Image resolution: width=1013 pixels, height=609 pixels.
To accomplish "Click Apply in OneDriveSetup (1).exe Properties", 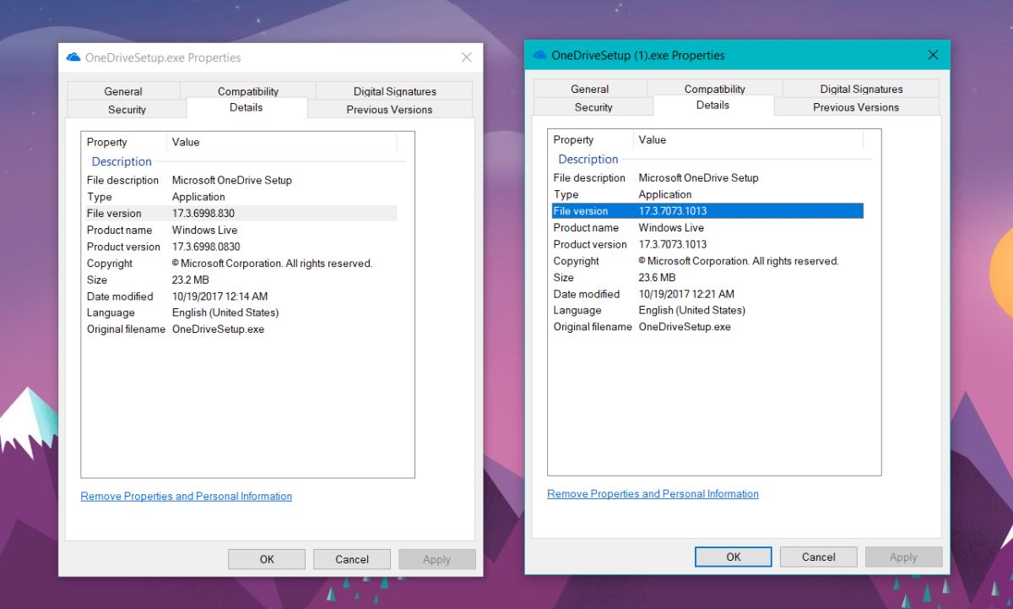I will [903, 557].
